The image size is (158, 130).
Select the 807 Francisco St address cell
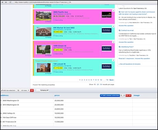27,122
